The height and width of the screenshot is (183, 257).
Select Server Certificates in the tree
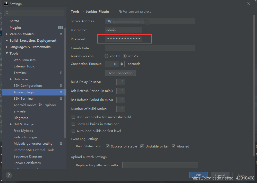tap(27, 163)
